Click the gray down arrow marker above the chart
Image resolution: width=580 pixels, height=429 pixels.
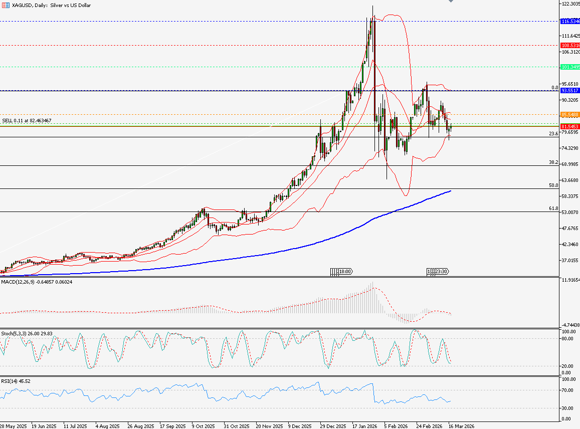pos(451,2)
